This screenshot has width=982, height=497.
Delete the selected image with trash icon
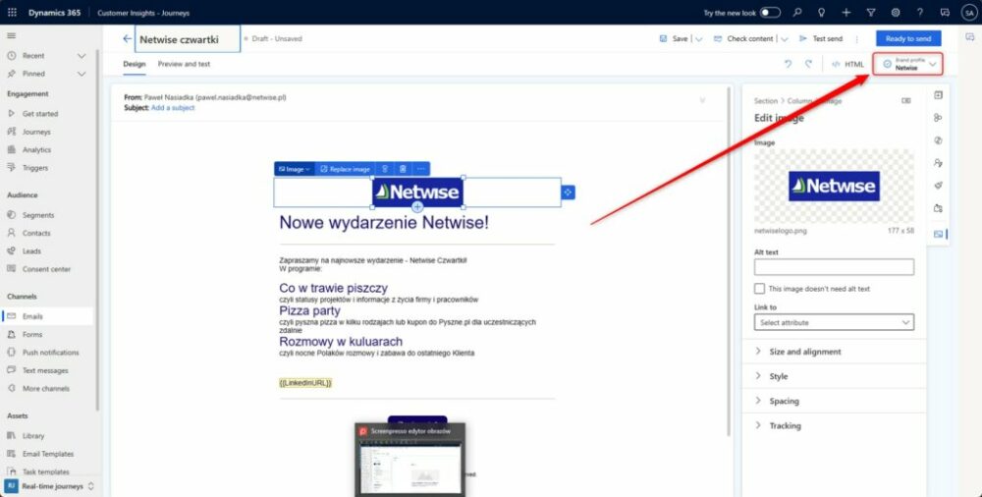403,169
